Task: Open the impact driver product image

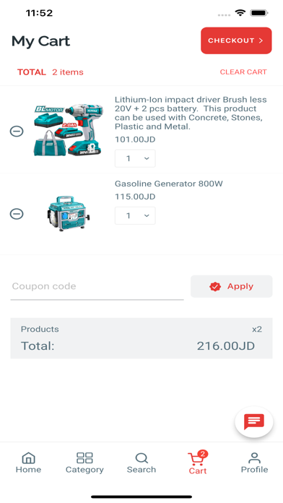Action: 69,130
